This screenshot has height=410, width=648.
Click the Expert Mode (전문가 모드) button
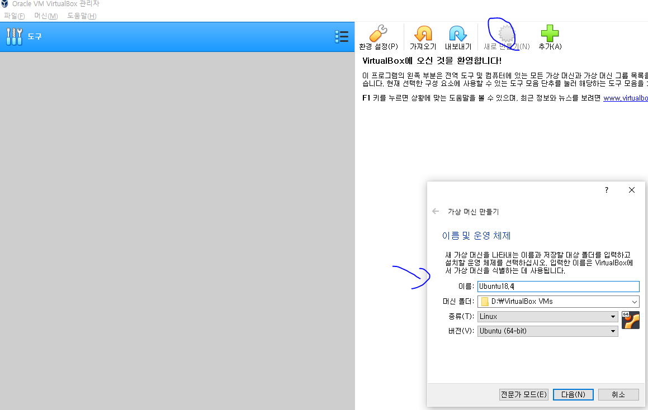(x=524, y=394)
